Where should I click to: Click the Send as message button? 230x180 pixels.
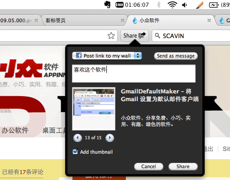176,56
